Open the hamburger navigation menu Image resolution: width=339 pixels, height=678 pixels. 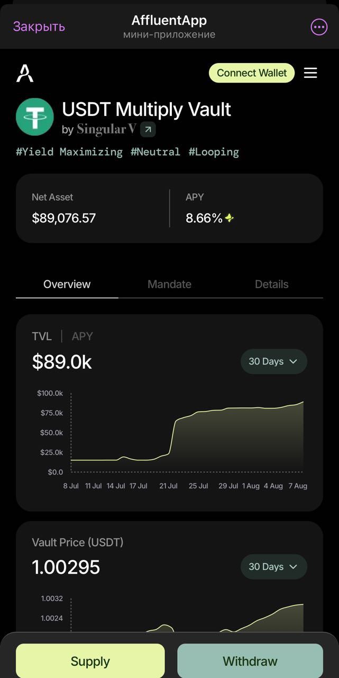pyautogui.click(x=310, y=73)
